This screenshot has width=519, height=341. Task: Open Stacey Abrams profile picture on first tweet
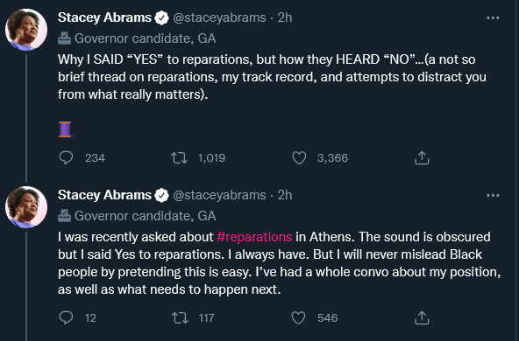(26, 30)
